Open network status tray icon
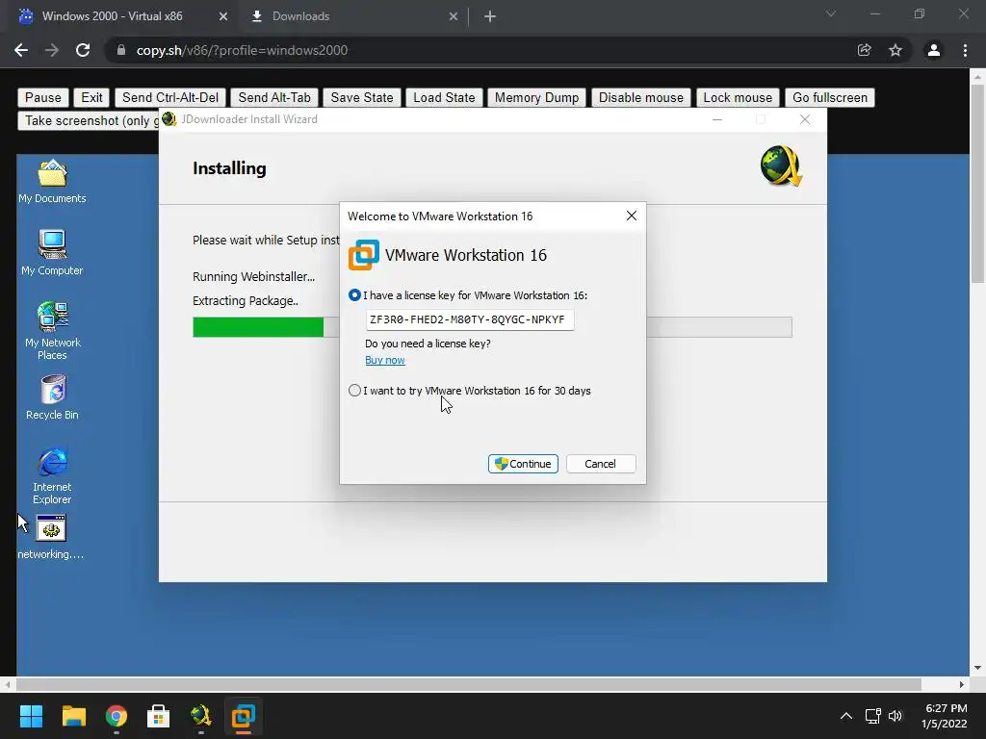 (x=872, y=716)
